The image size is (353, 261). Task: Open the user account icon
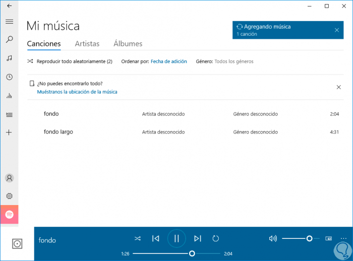[9, 178]
